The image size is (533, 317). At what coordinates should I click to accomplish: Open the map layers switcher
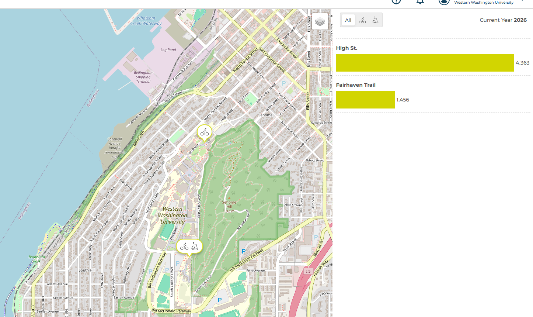pos(320,22)
